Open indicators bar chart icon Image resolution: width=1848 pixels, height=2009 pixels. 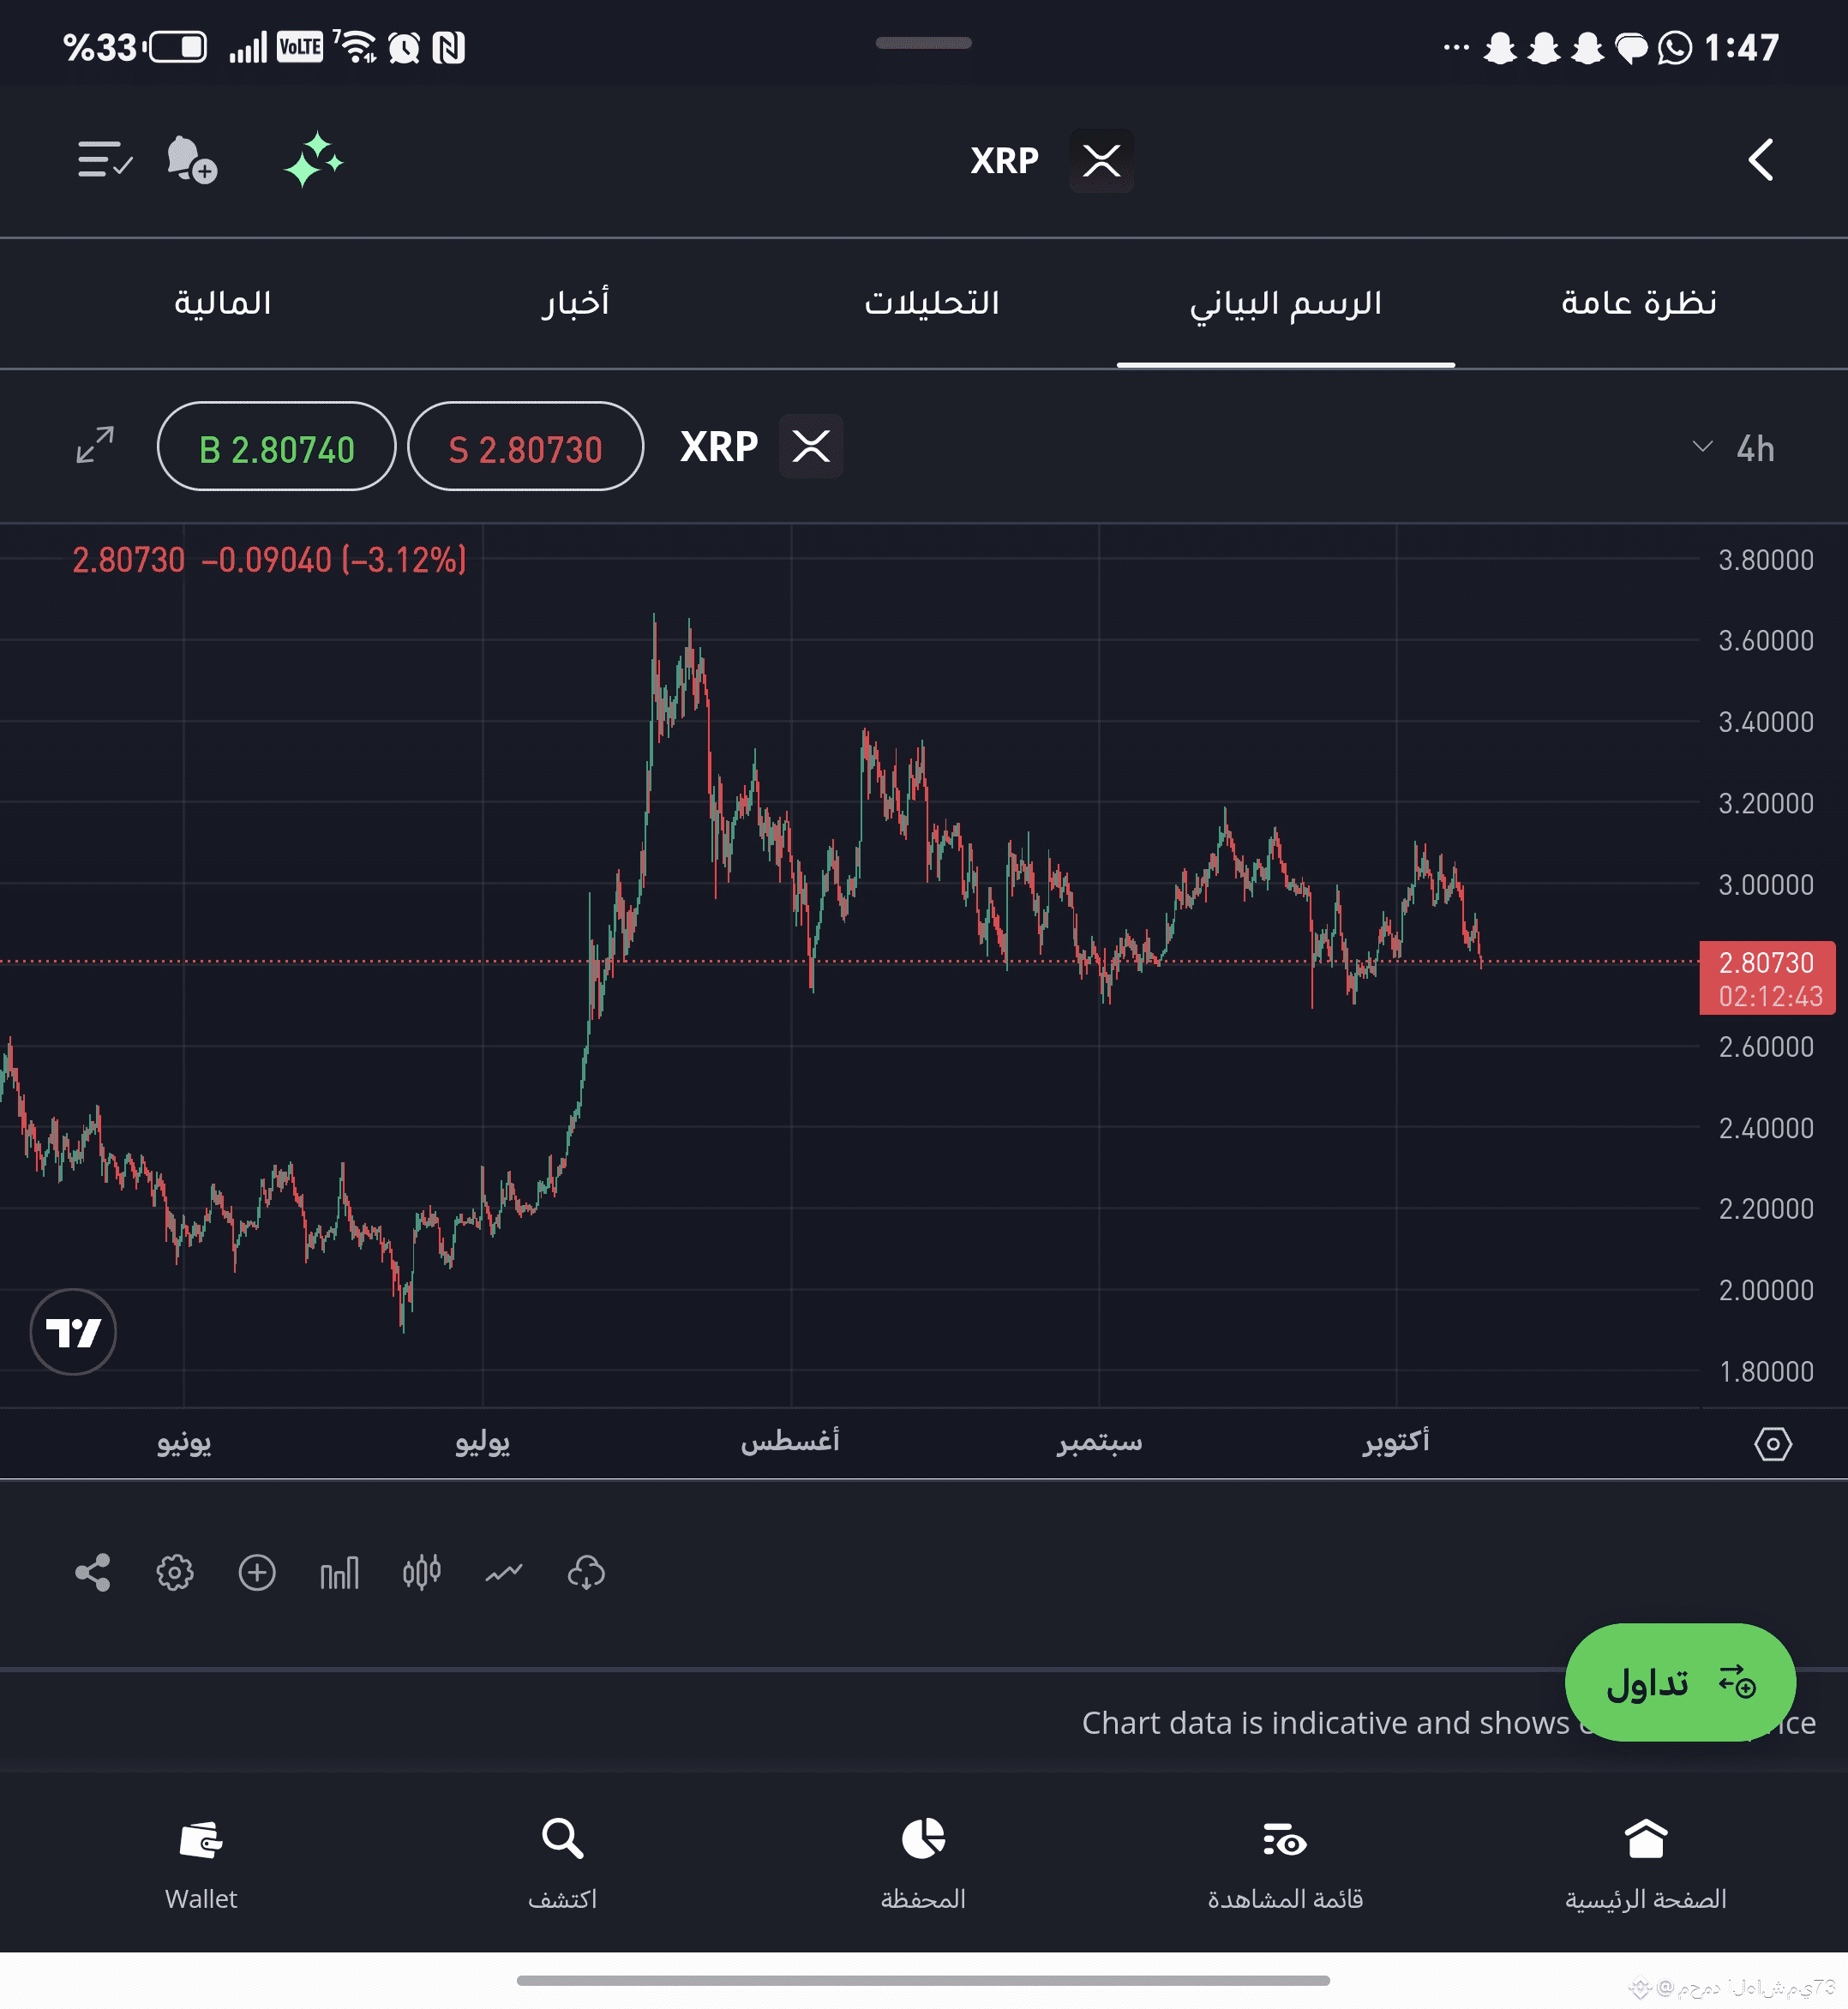click(339, 1572)
